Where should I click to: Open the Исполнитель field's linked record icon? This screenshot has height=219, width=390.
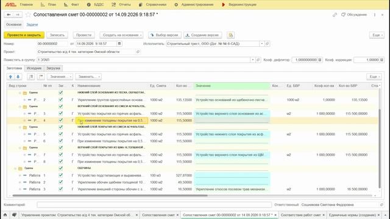[x=267, y=44]
